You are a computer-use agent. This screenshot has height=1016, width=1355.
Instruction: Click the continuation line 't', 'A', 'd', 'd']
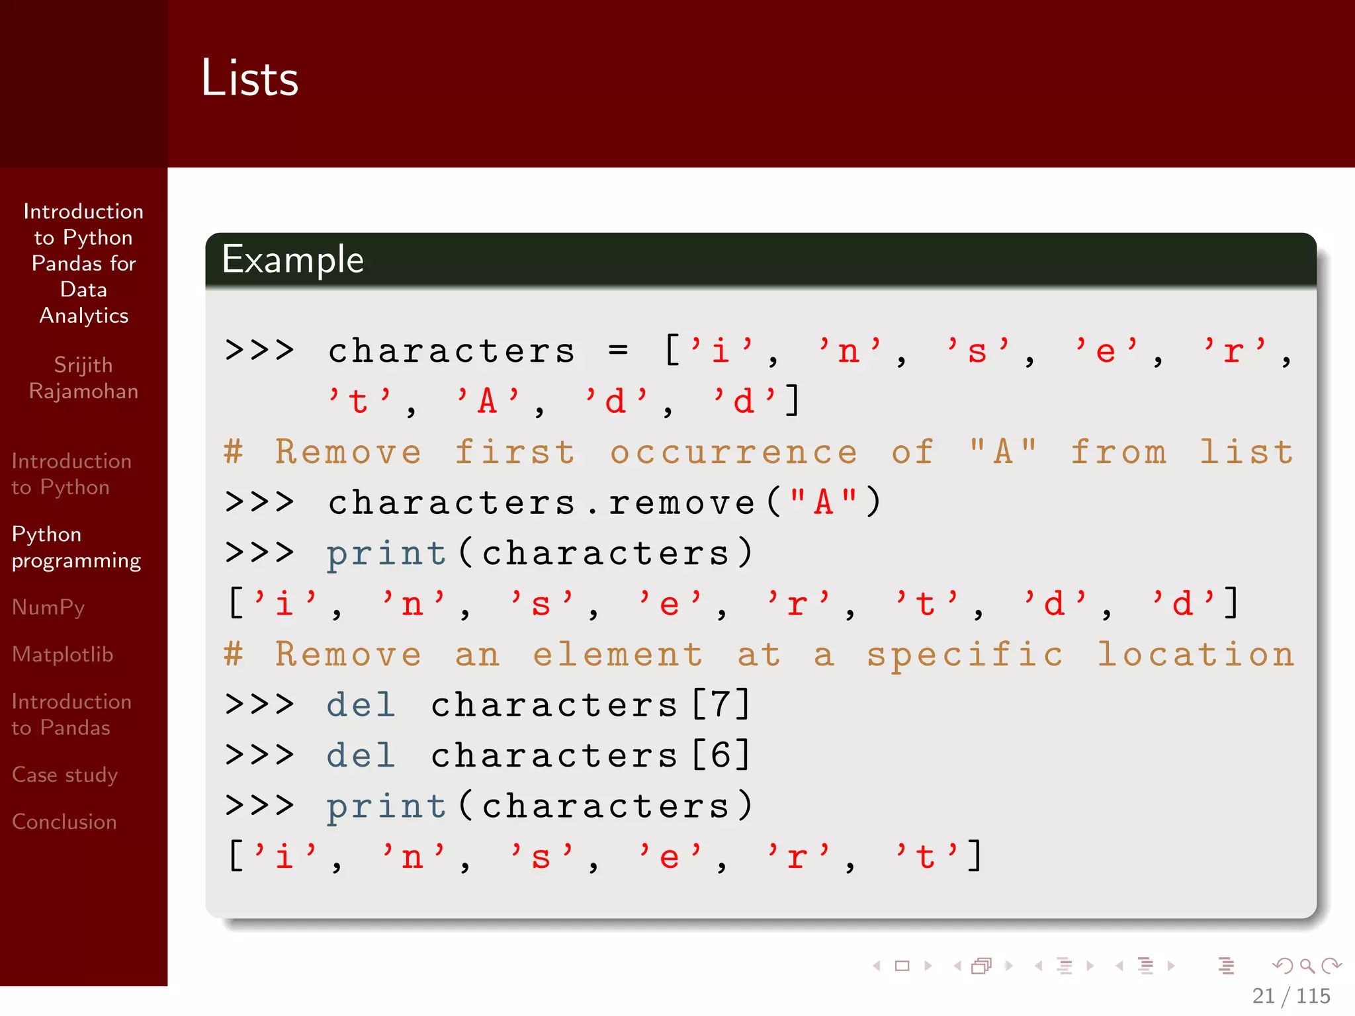(x=564, y=401)
